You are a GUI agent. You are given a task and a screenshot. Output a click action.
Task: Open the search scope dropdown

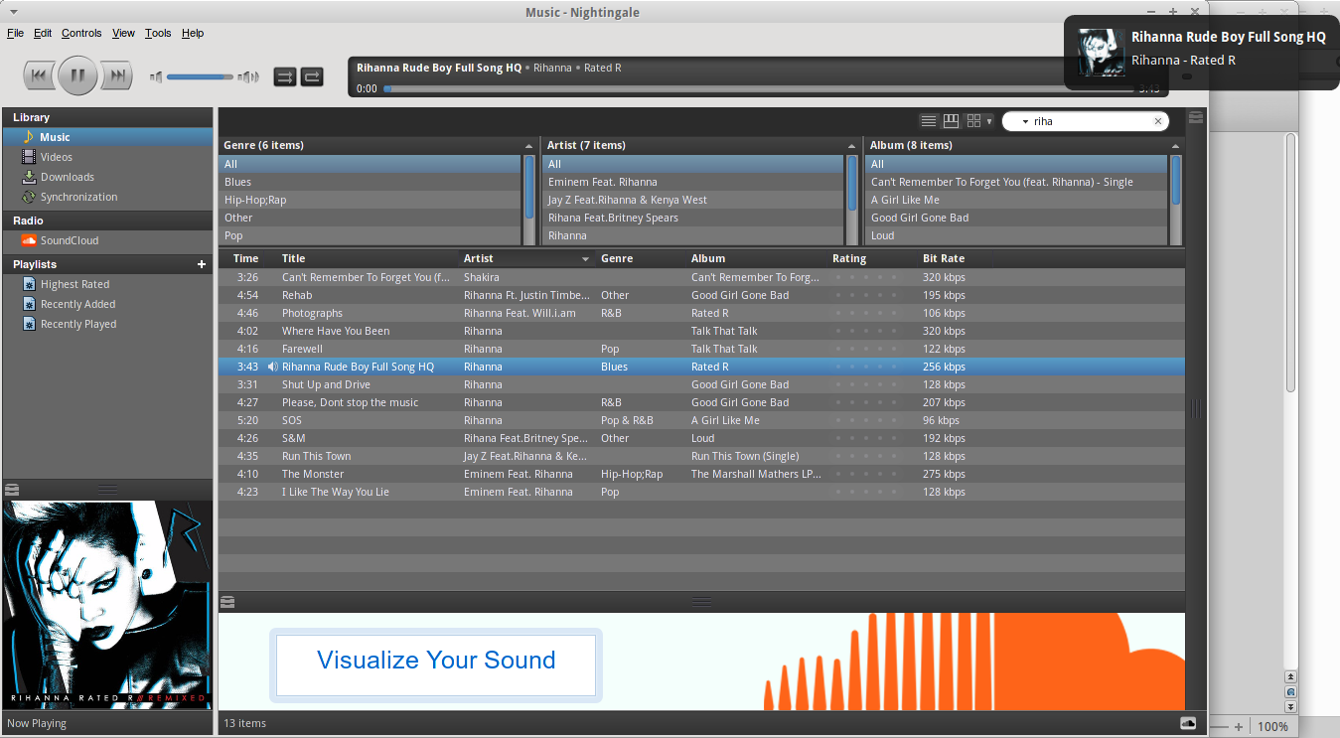point(1025,121)
